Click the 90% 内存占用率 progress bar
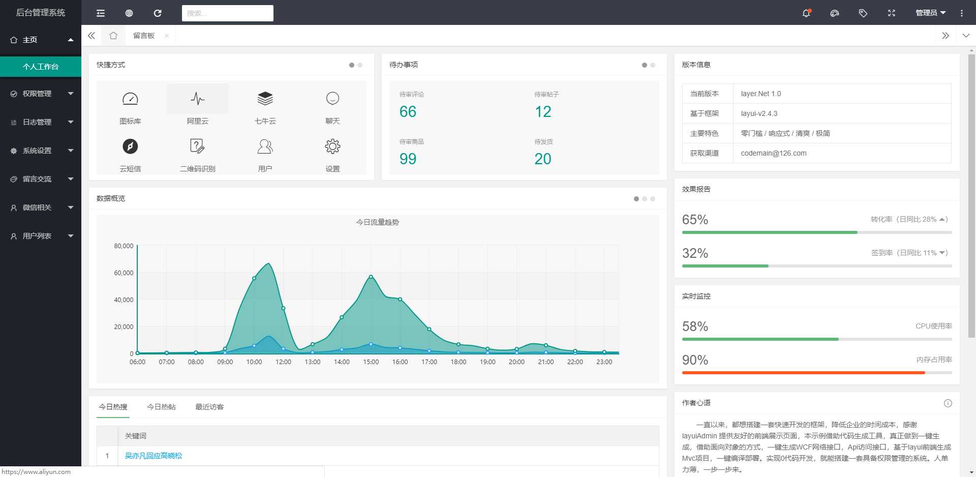The width and height of the screenshot is (976, 477). (817, 373)
